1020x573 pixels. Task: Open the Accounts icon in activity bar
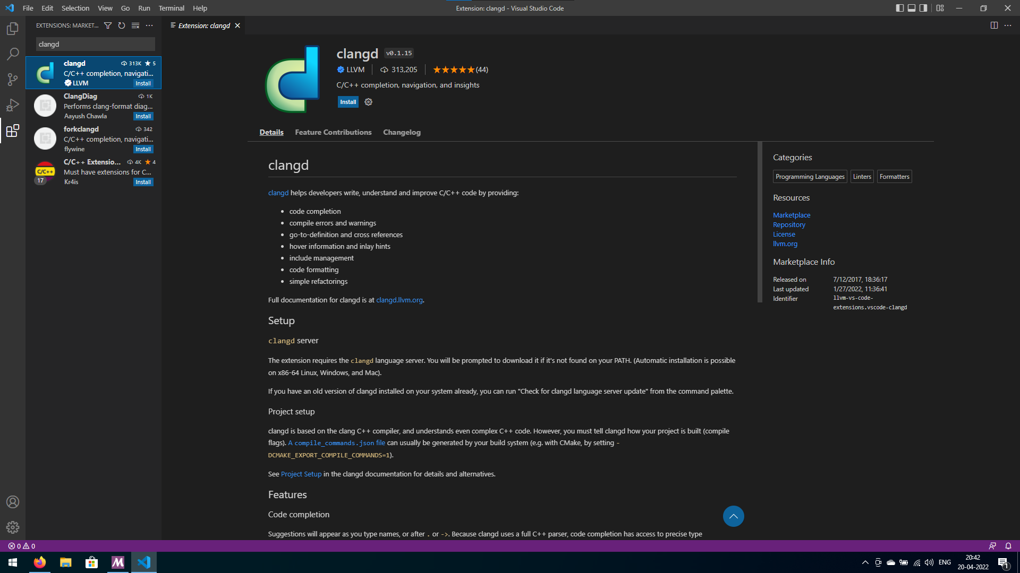(x=13, y=502)
